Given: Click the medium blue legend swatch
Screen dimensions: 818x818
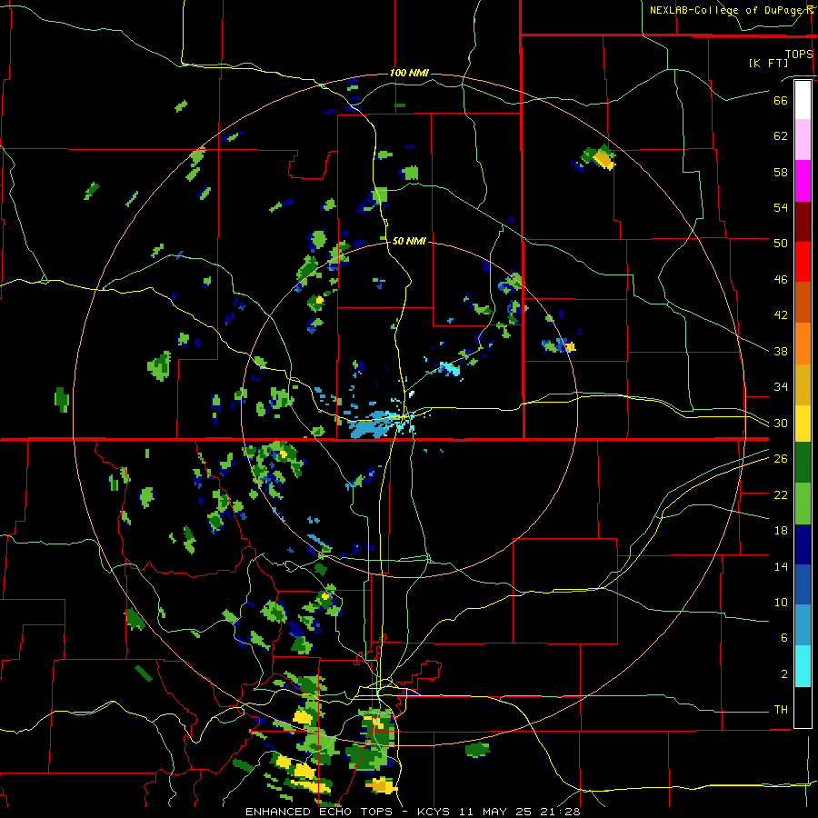Looking at the screenshot, I should click(803, 584).
